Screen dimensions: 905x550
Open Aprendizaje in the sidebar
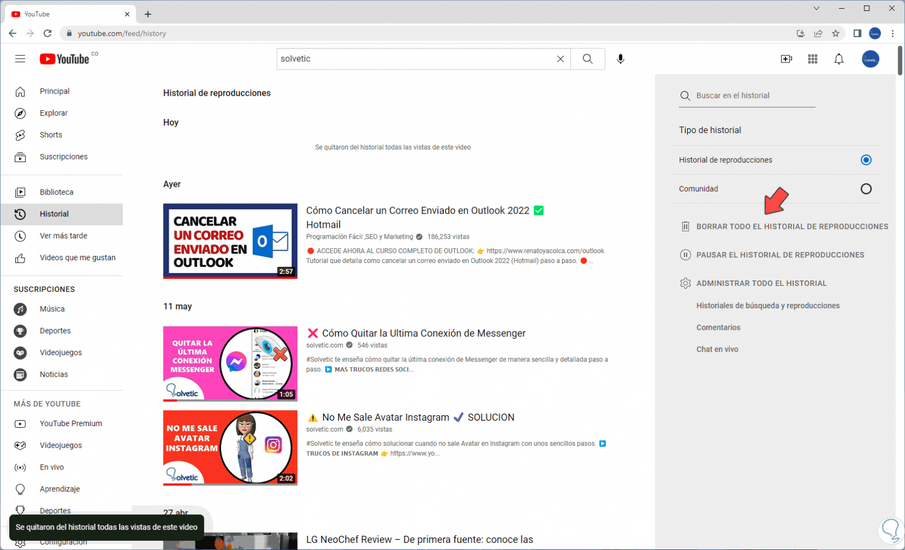[x=62, y=489]
